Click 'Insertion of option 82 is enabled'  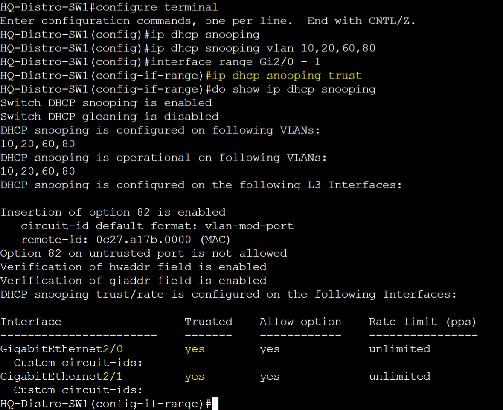(113, 212)
